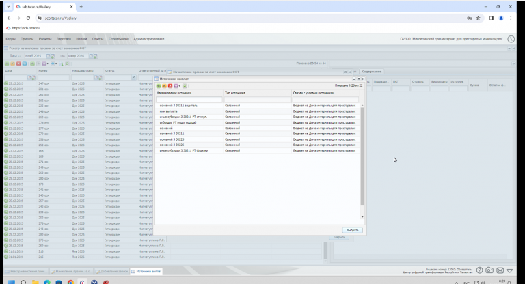Open calendar picker for по date field

91,56
